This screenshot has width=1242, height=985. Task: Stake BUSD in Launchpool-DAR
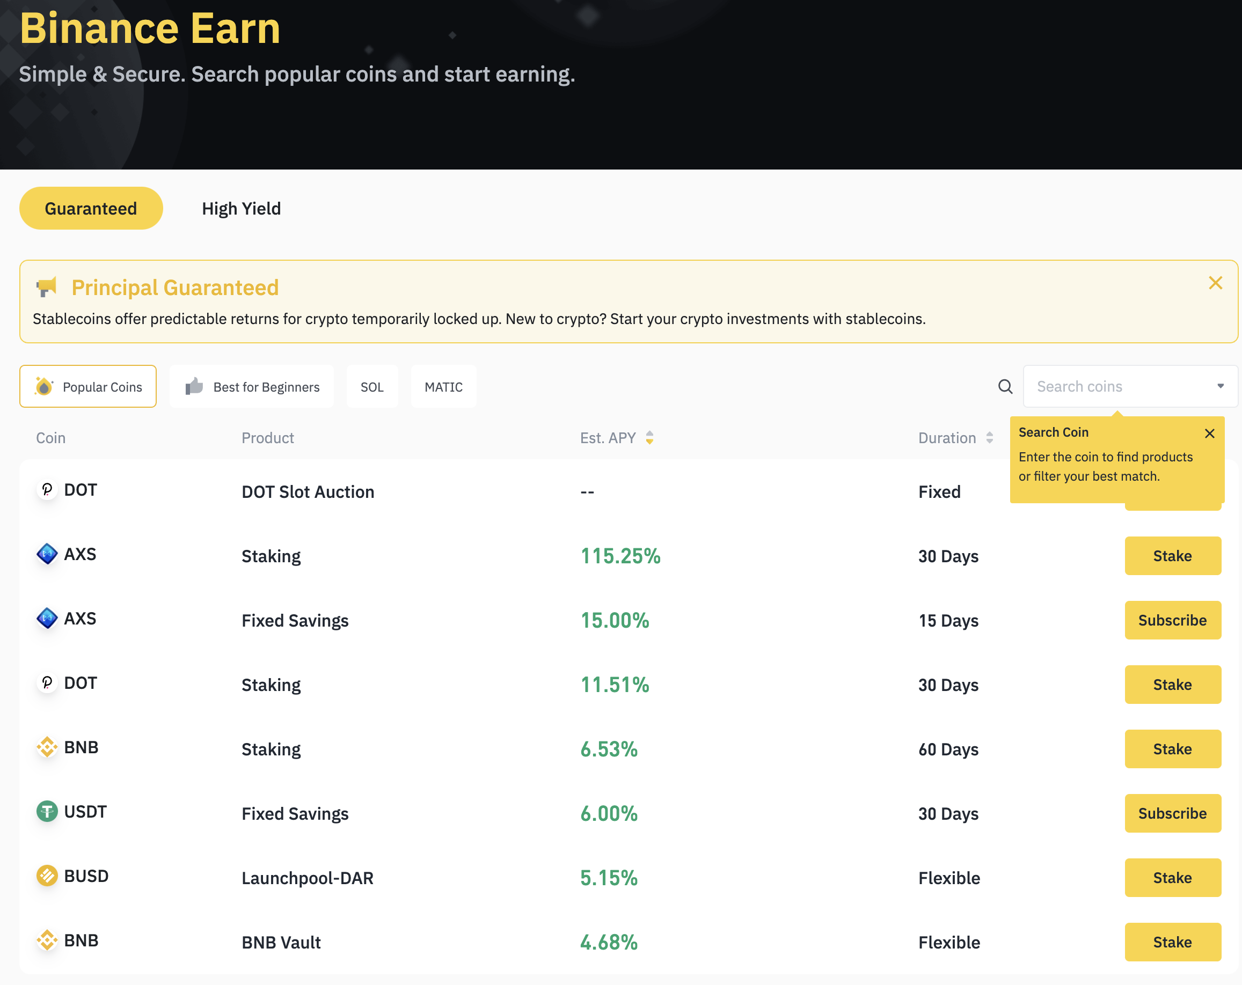click(1173, 878)
